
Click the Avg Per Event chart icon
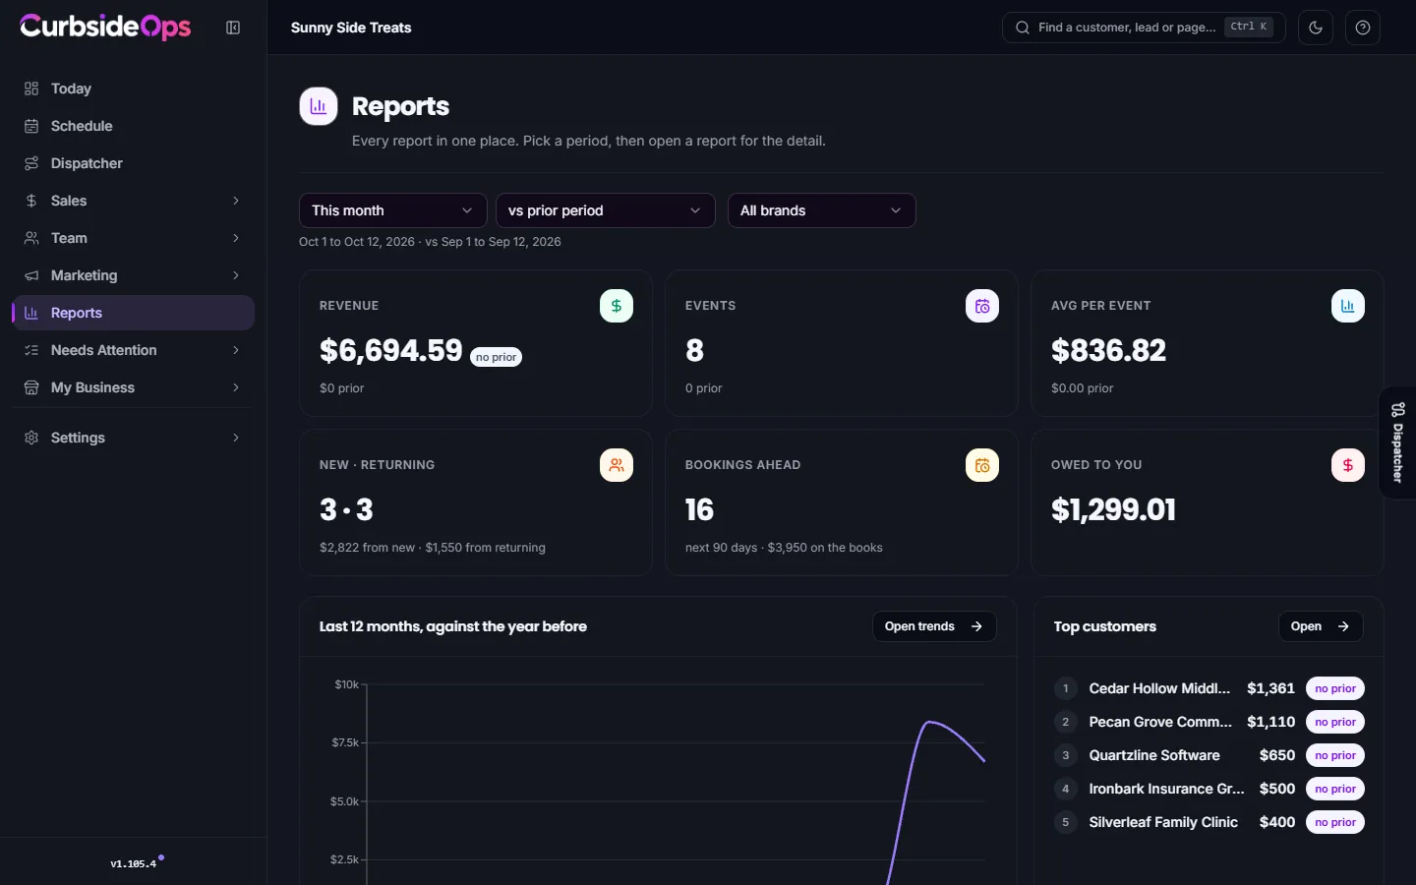[x=1348, y=306]
